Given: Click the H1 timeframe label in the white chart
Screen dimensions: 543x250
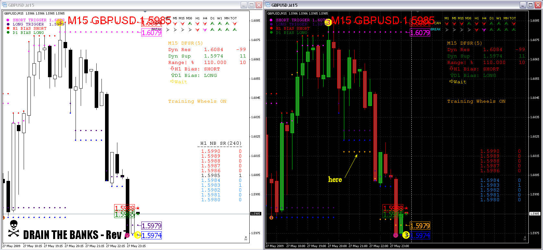Looking at the screenshot, I should [197, 18].
